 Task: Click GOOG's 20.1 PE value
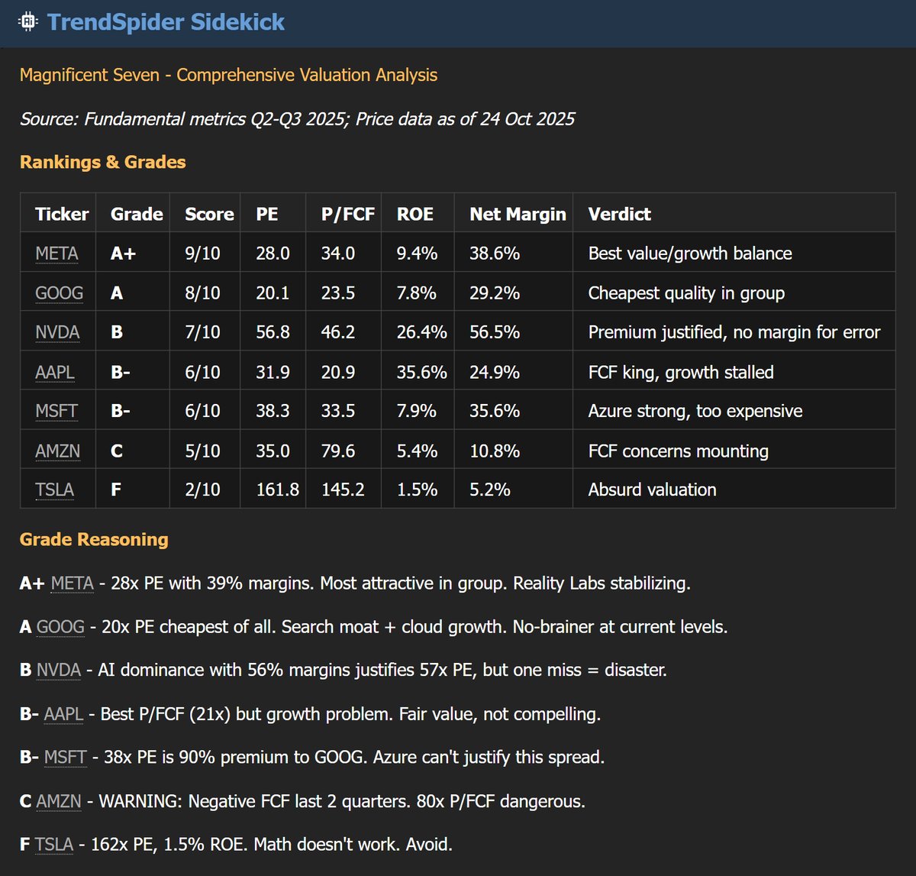click(273, 293)
